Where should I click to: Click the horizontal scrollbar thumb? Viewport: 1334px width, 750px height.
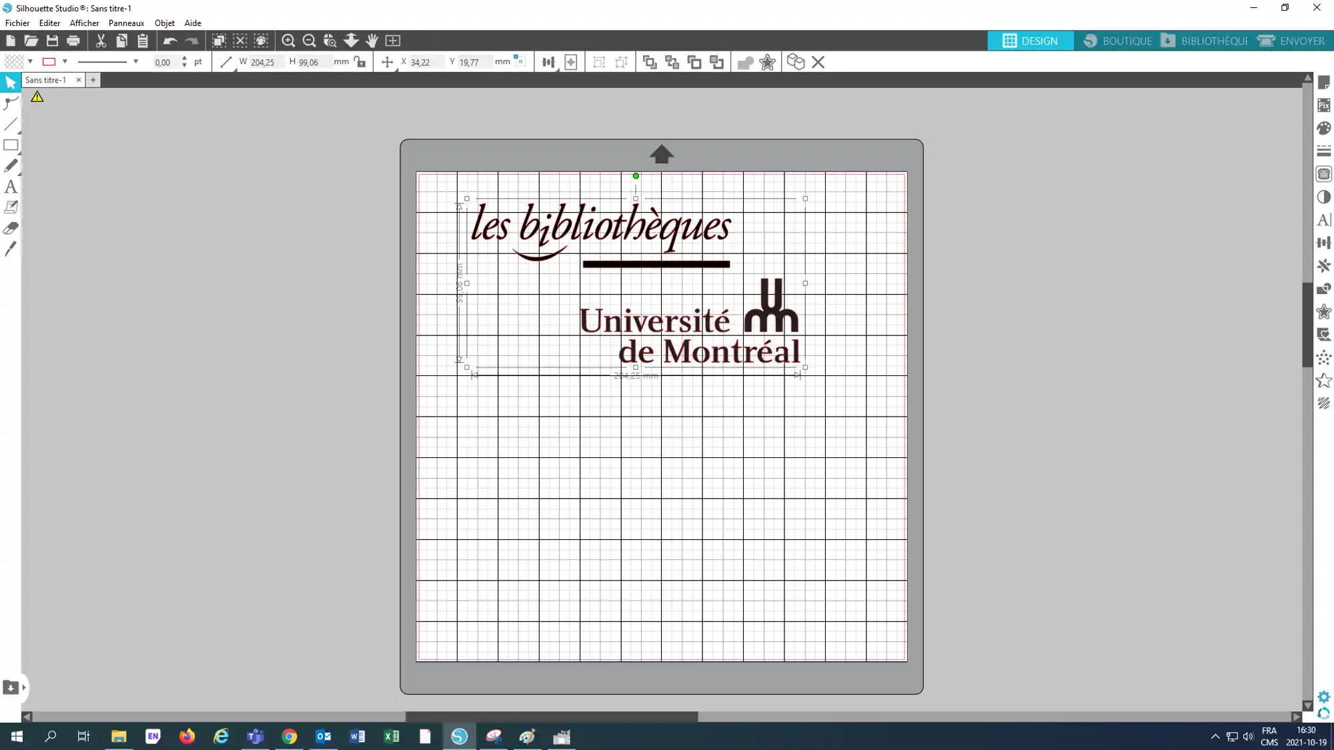pyautogui.click(x=552, y=717)
